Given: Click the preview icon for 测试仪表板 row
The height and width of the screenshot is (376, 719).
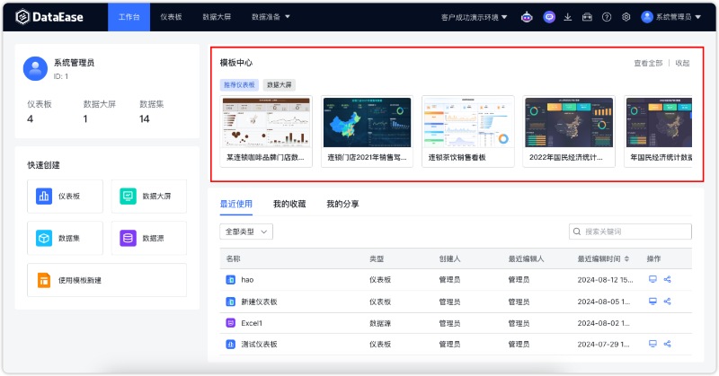Looking at the screenshot, I should [652, 344].
